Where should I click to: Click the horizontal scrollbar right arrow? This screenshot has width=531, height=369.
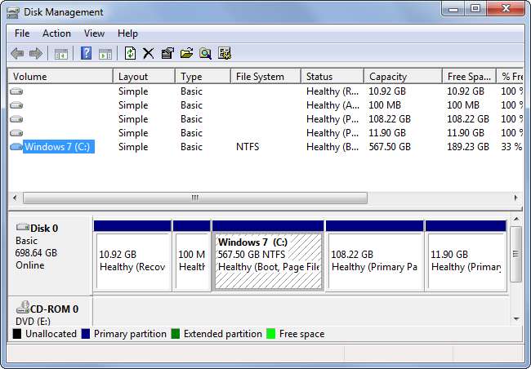[515, 198]
